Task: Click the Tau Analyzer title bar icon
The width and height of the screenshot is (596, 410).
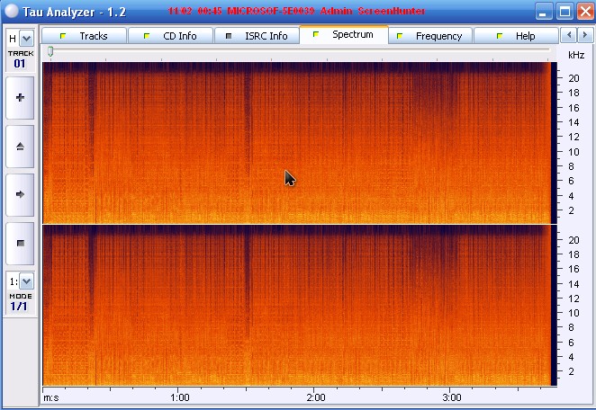Action: pyautogui.click(x=12, y=12)
